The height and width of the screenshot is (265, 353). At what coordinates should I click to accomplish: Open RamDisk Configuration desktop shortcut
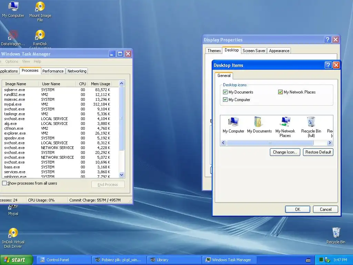pyautogui.click(x=40, y=39)
